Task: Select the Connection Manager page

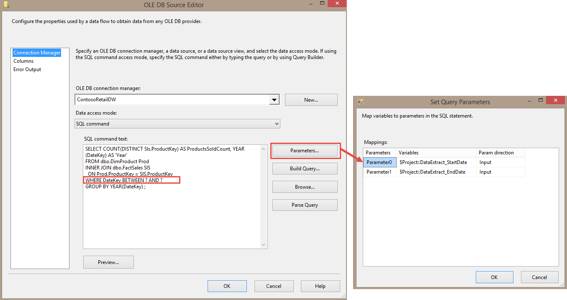Action: (x=36, y=52)
